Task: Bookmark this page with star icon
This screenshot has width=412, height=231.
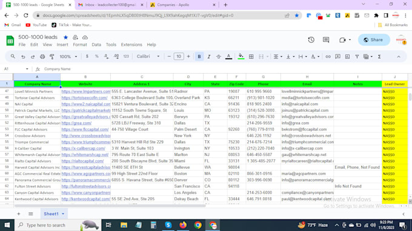Action: pos(297,16)
